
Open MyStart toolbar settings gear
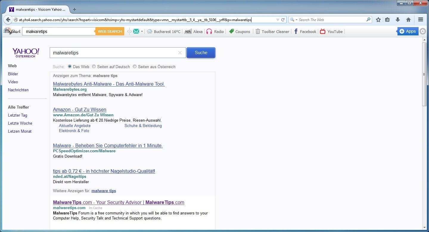[x=423, y=31]
